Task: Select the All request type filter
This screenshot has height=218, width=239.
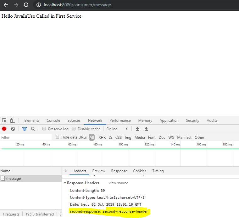Action: [x=92, y=137]
